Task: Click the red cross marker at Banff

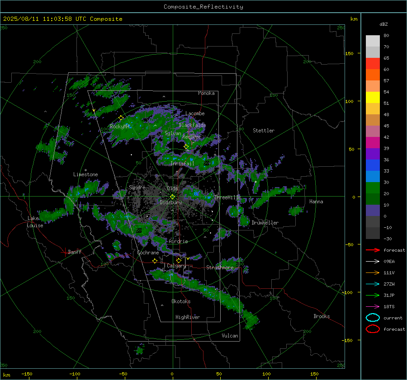Action: click(65, 252)
